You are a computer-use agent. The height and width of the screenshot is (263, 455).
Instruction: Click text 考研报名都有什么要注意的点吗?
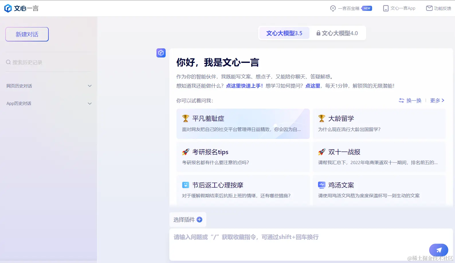point(215,163)
